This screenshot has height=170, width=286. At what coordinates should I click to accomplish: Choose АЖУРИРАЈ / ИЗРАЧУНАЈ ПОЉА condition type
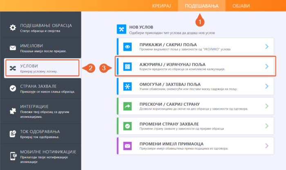pos(195,66)
